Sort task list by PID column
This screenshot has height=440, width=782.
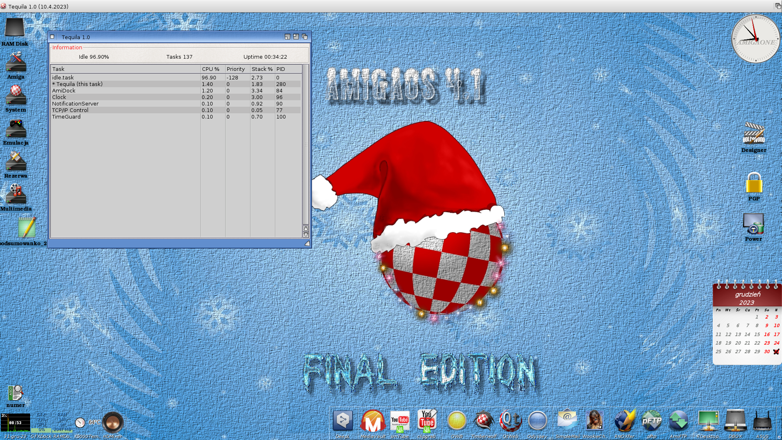pyautogui.click(x=288, y=69)
